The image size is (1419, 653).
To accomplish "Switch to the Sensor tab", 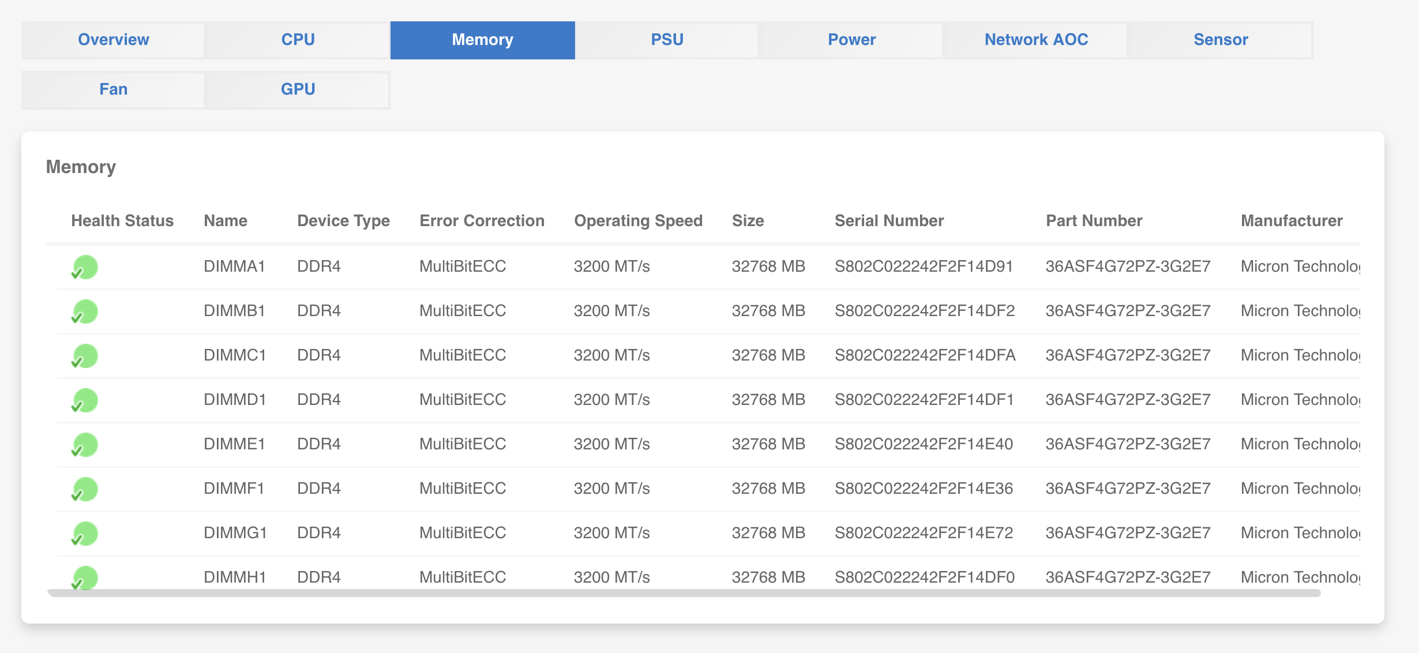I will pyautogui.click(x=1220, y=40).
